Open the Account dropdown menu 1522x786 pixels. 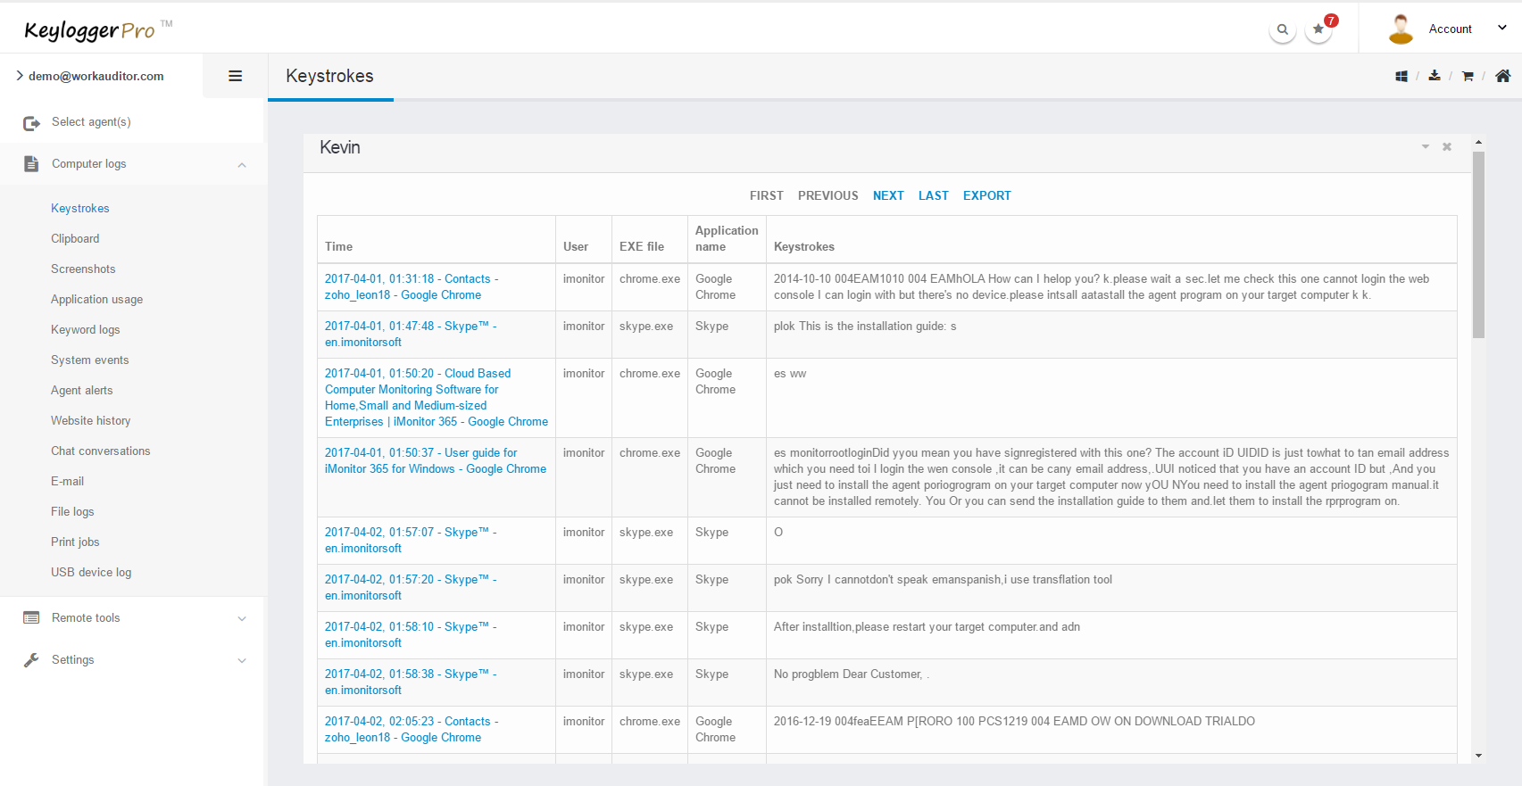point(1451,29)
